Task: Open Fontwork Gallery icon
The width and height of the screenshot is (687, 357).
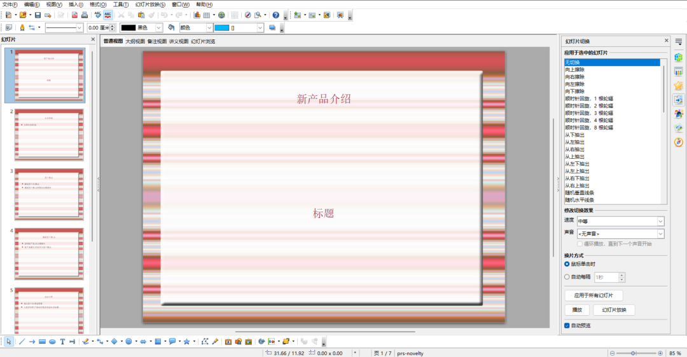Action: point(228,341)
